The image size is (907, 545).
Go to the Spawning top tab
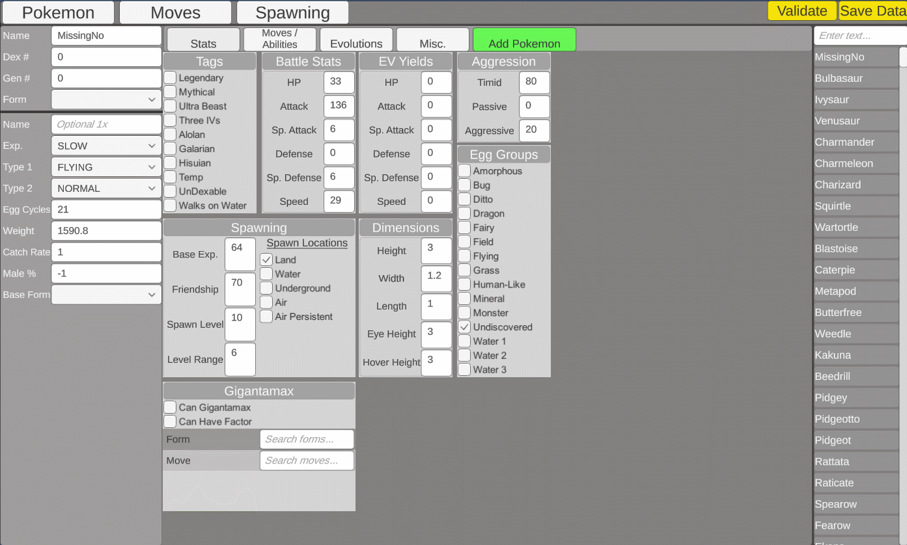pyautogui.click(x=292, y=12)
